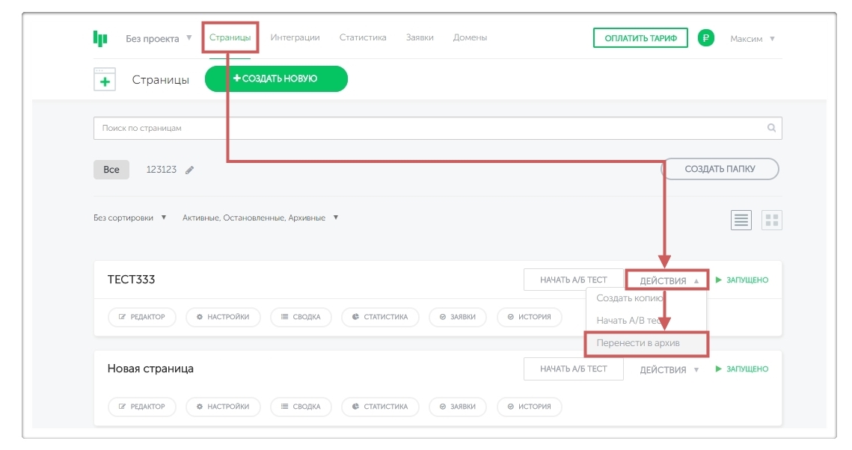852x450 pixels.
Task: Open the Без сортировки sorting dropdown
Action: pyautogui.click(x=129, y=218)
